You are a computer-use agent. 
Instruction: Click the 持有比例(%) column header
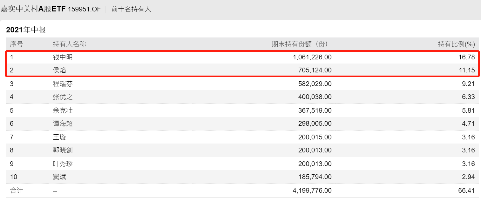(456, 44)
